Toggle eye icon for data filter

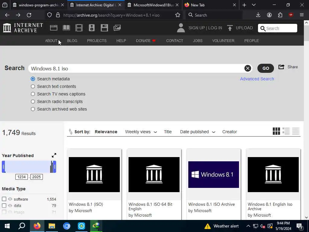pyautogui.click(x=10, y=205)
